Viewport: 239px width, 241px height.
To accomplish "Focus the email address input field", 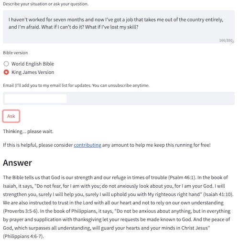I will 119,99.
